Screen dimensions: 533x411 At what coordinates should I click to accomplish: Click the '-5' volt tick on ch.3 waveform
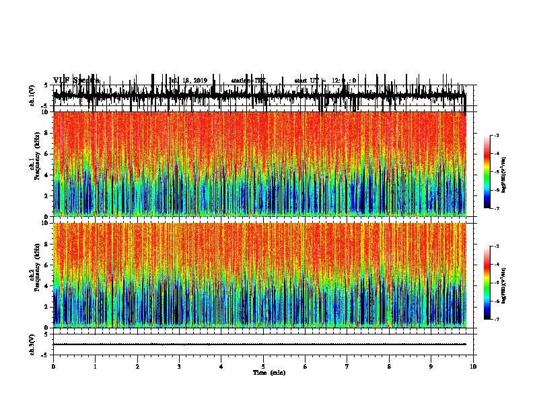tap(45, 355)
